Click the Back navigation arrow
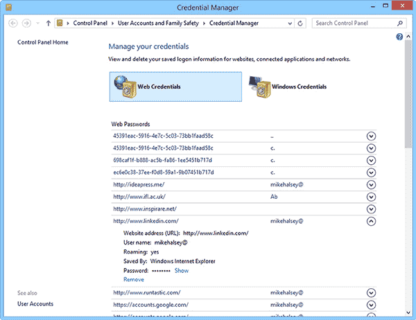The height and width of the screenshot is (320, 416). coord(14,23)
